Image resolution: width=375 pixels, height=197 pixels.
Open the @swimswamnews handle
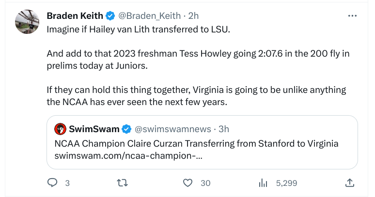coord(172,129)
